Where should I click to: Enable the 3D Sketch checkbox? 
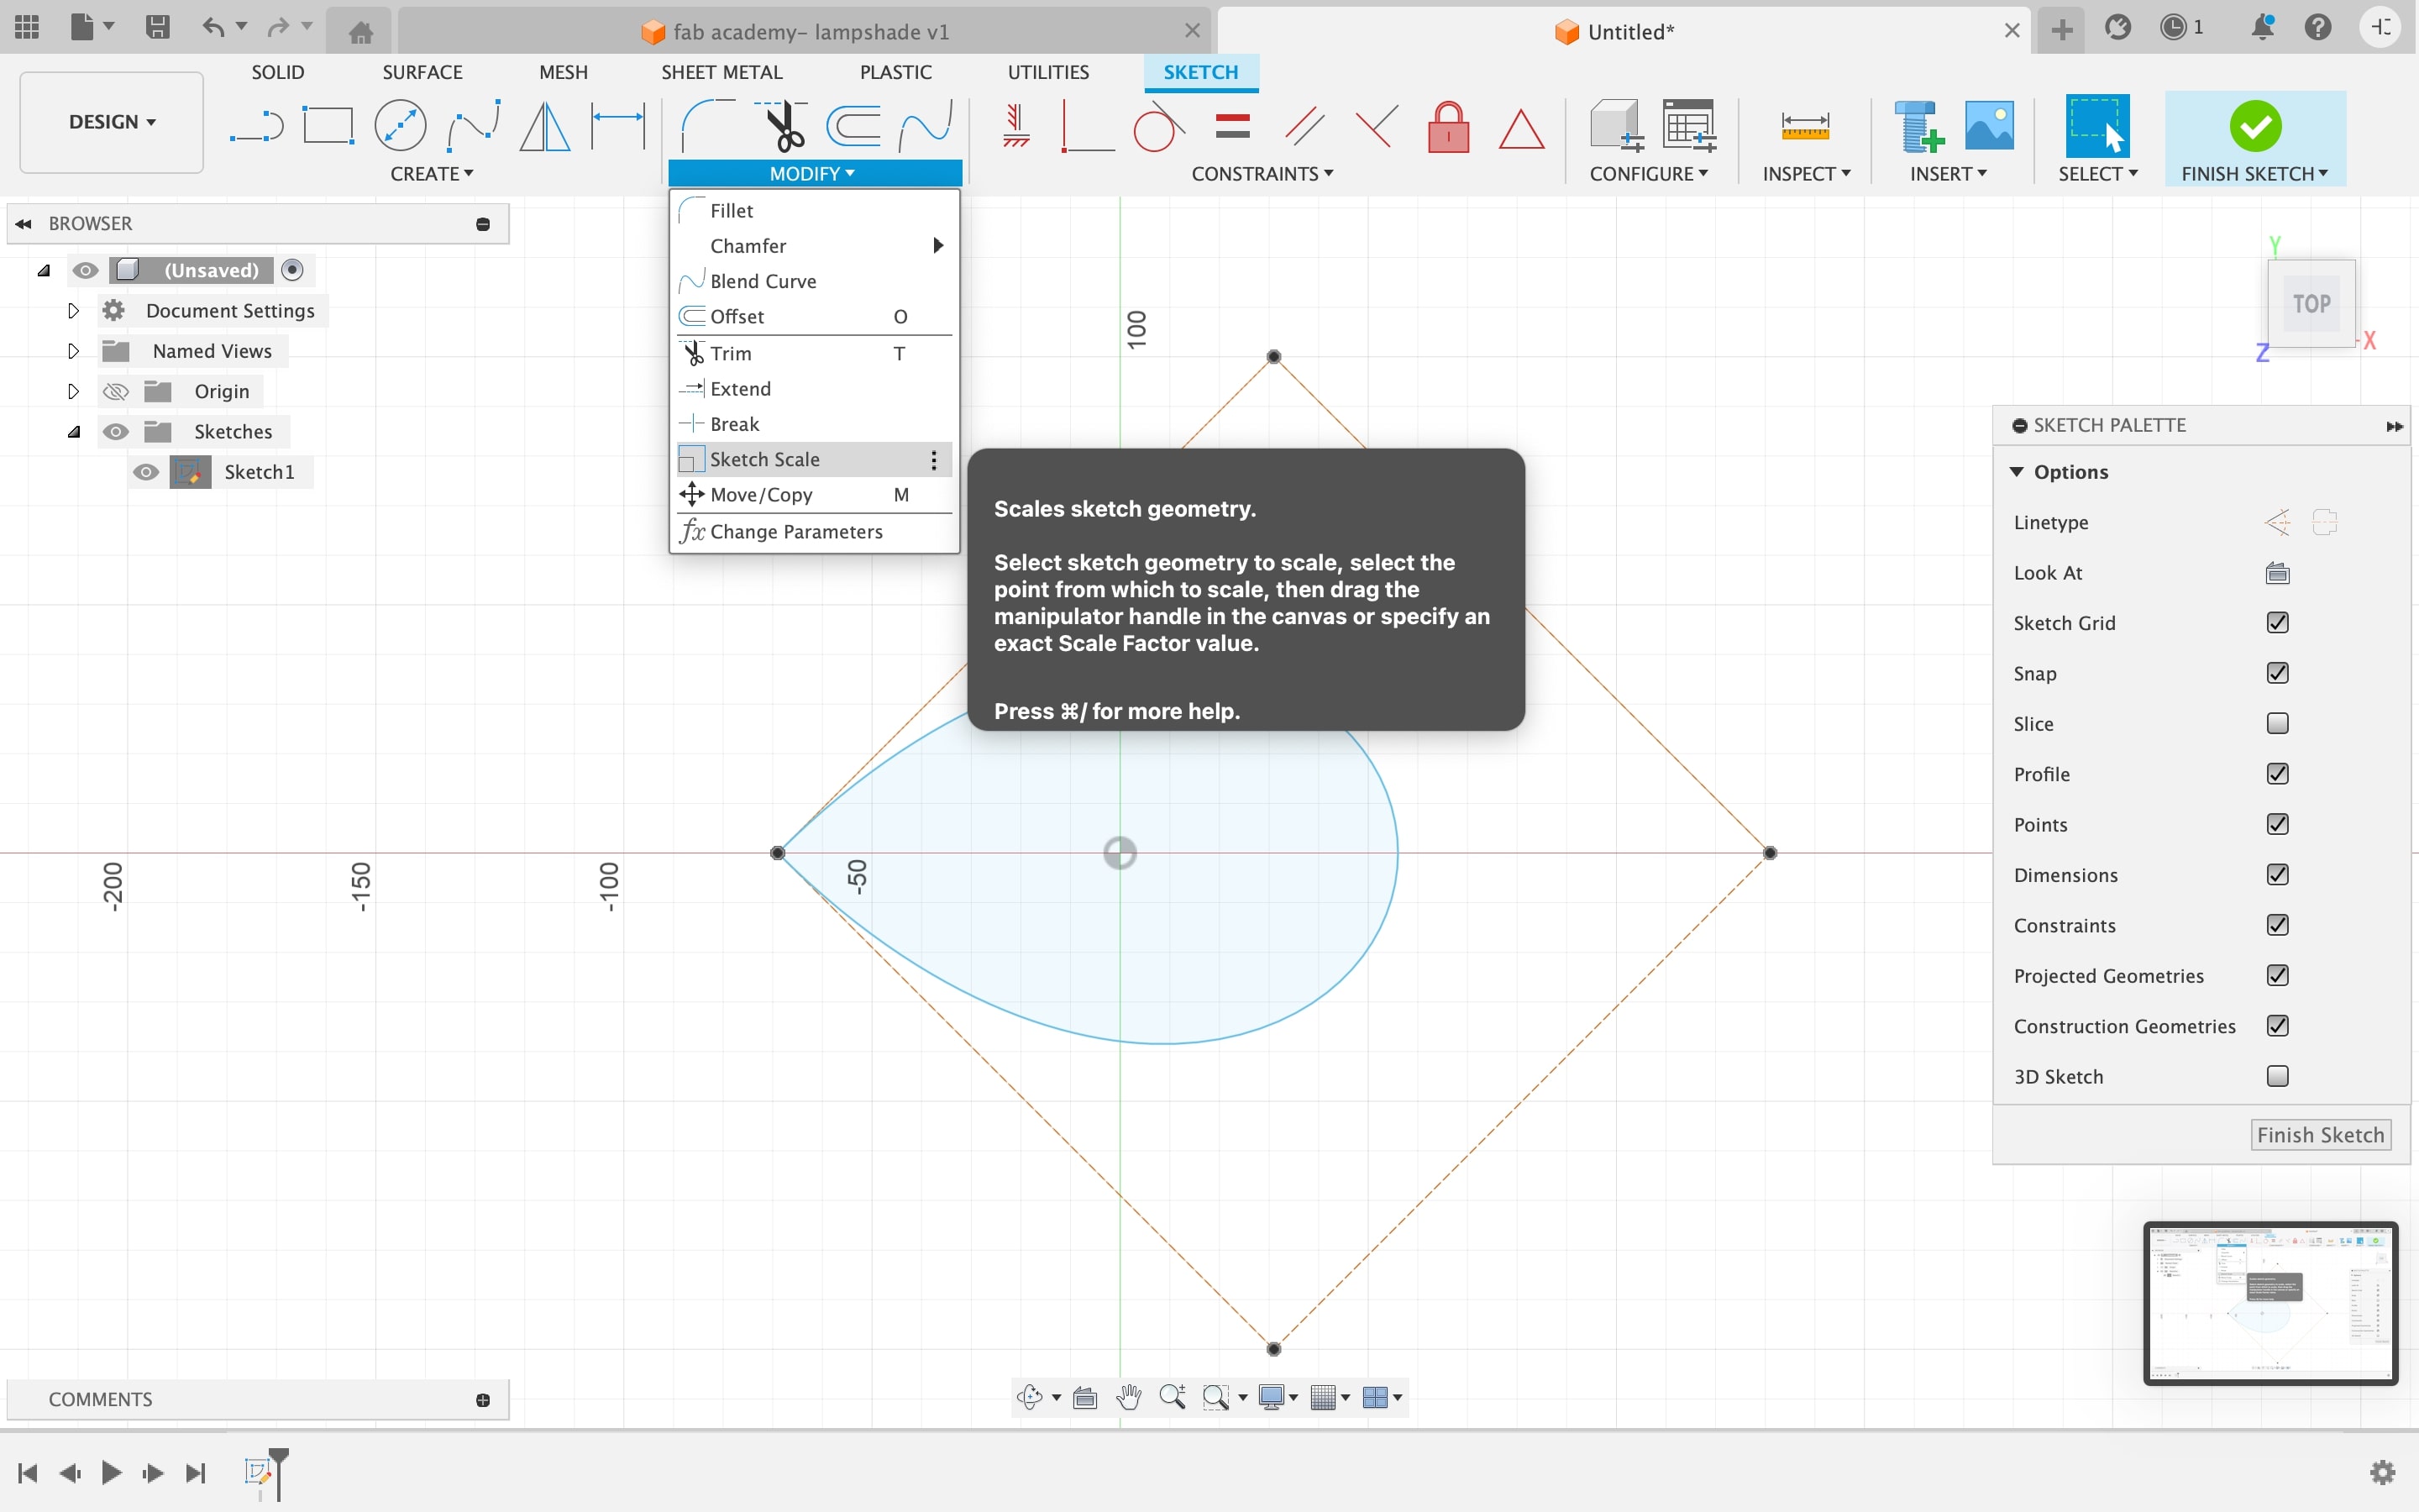tap(2277, 1076)
